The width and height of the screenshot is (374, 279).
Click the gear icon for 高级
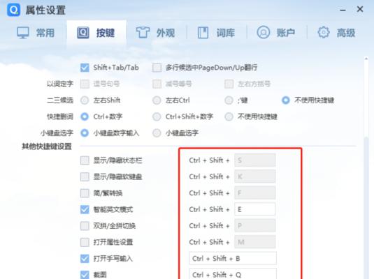coord(324,32)
